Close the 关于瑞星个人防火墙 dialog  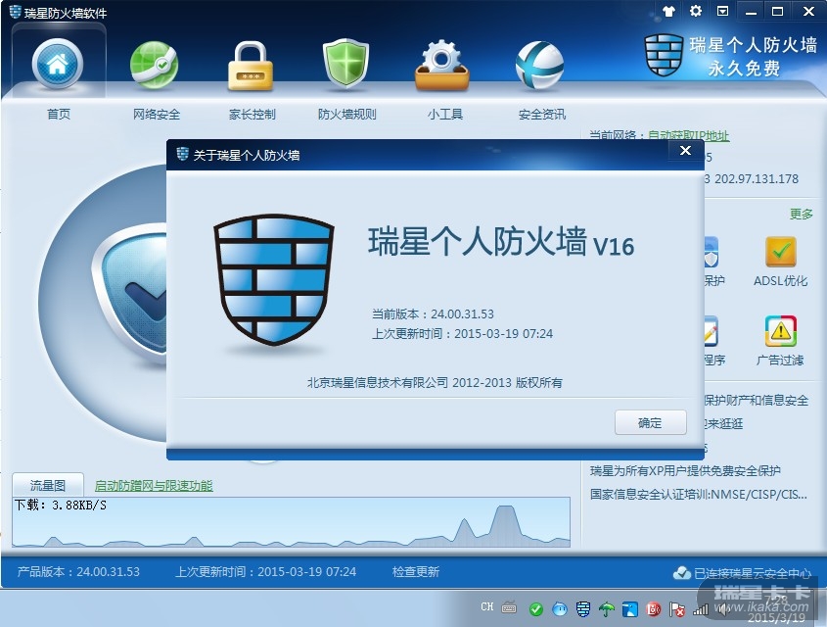click(686, 151)
